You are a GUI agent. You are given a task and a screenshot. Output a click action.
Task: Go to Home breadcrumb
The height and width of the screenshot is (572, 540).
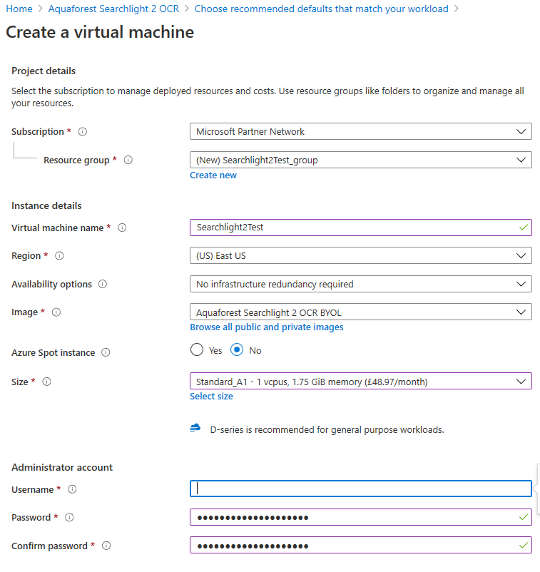(x=19, y=9)
